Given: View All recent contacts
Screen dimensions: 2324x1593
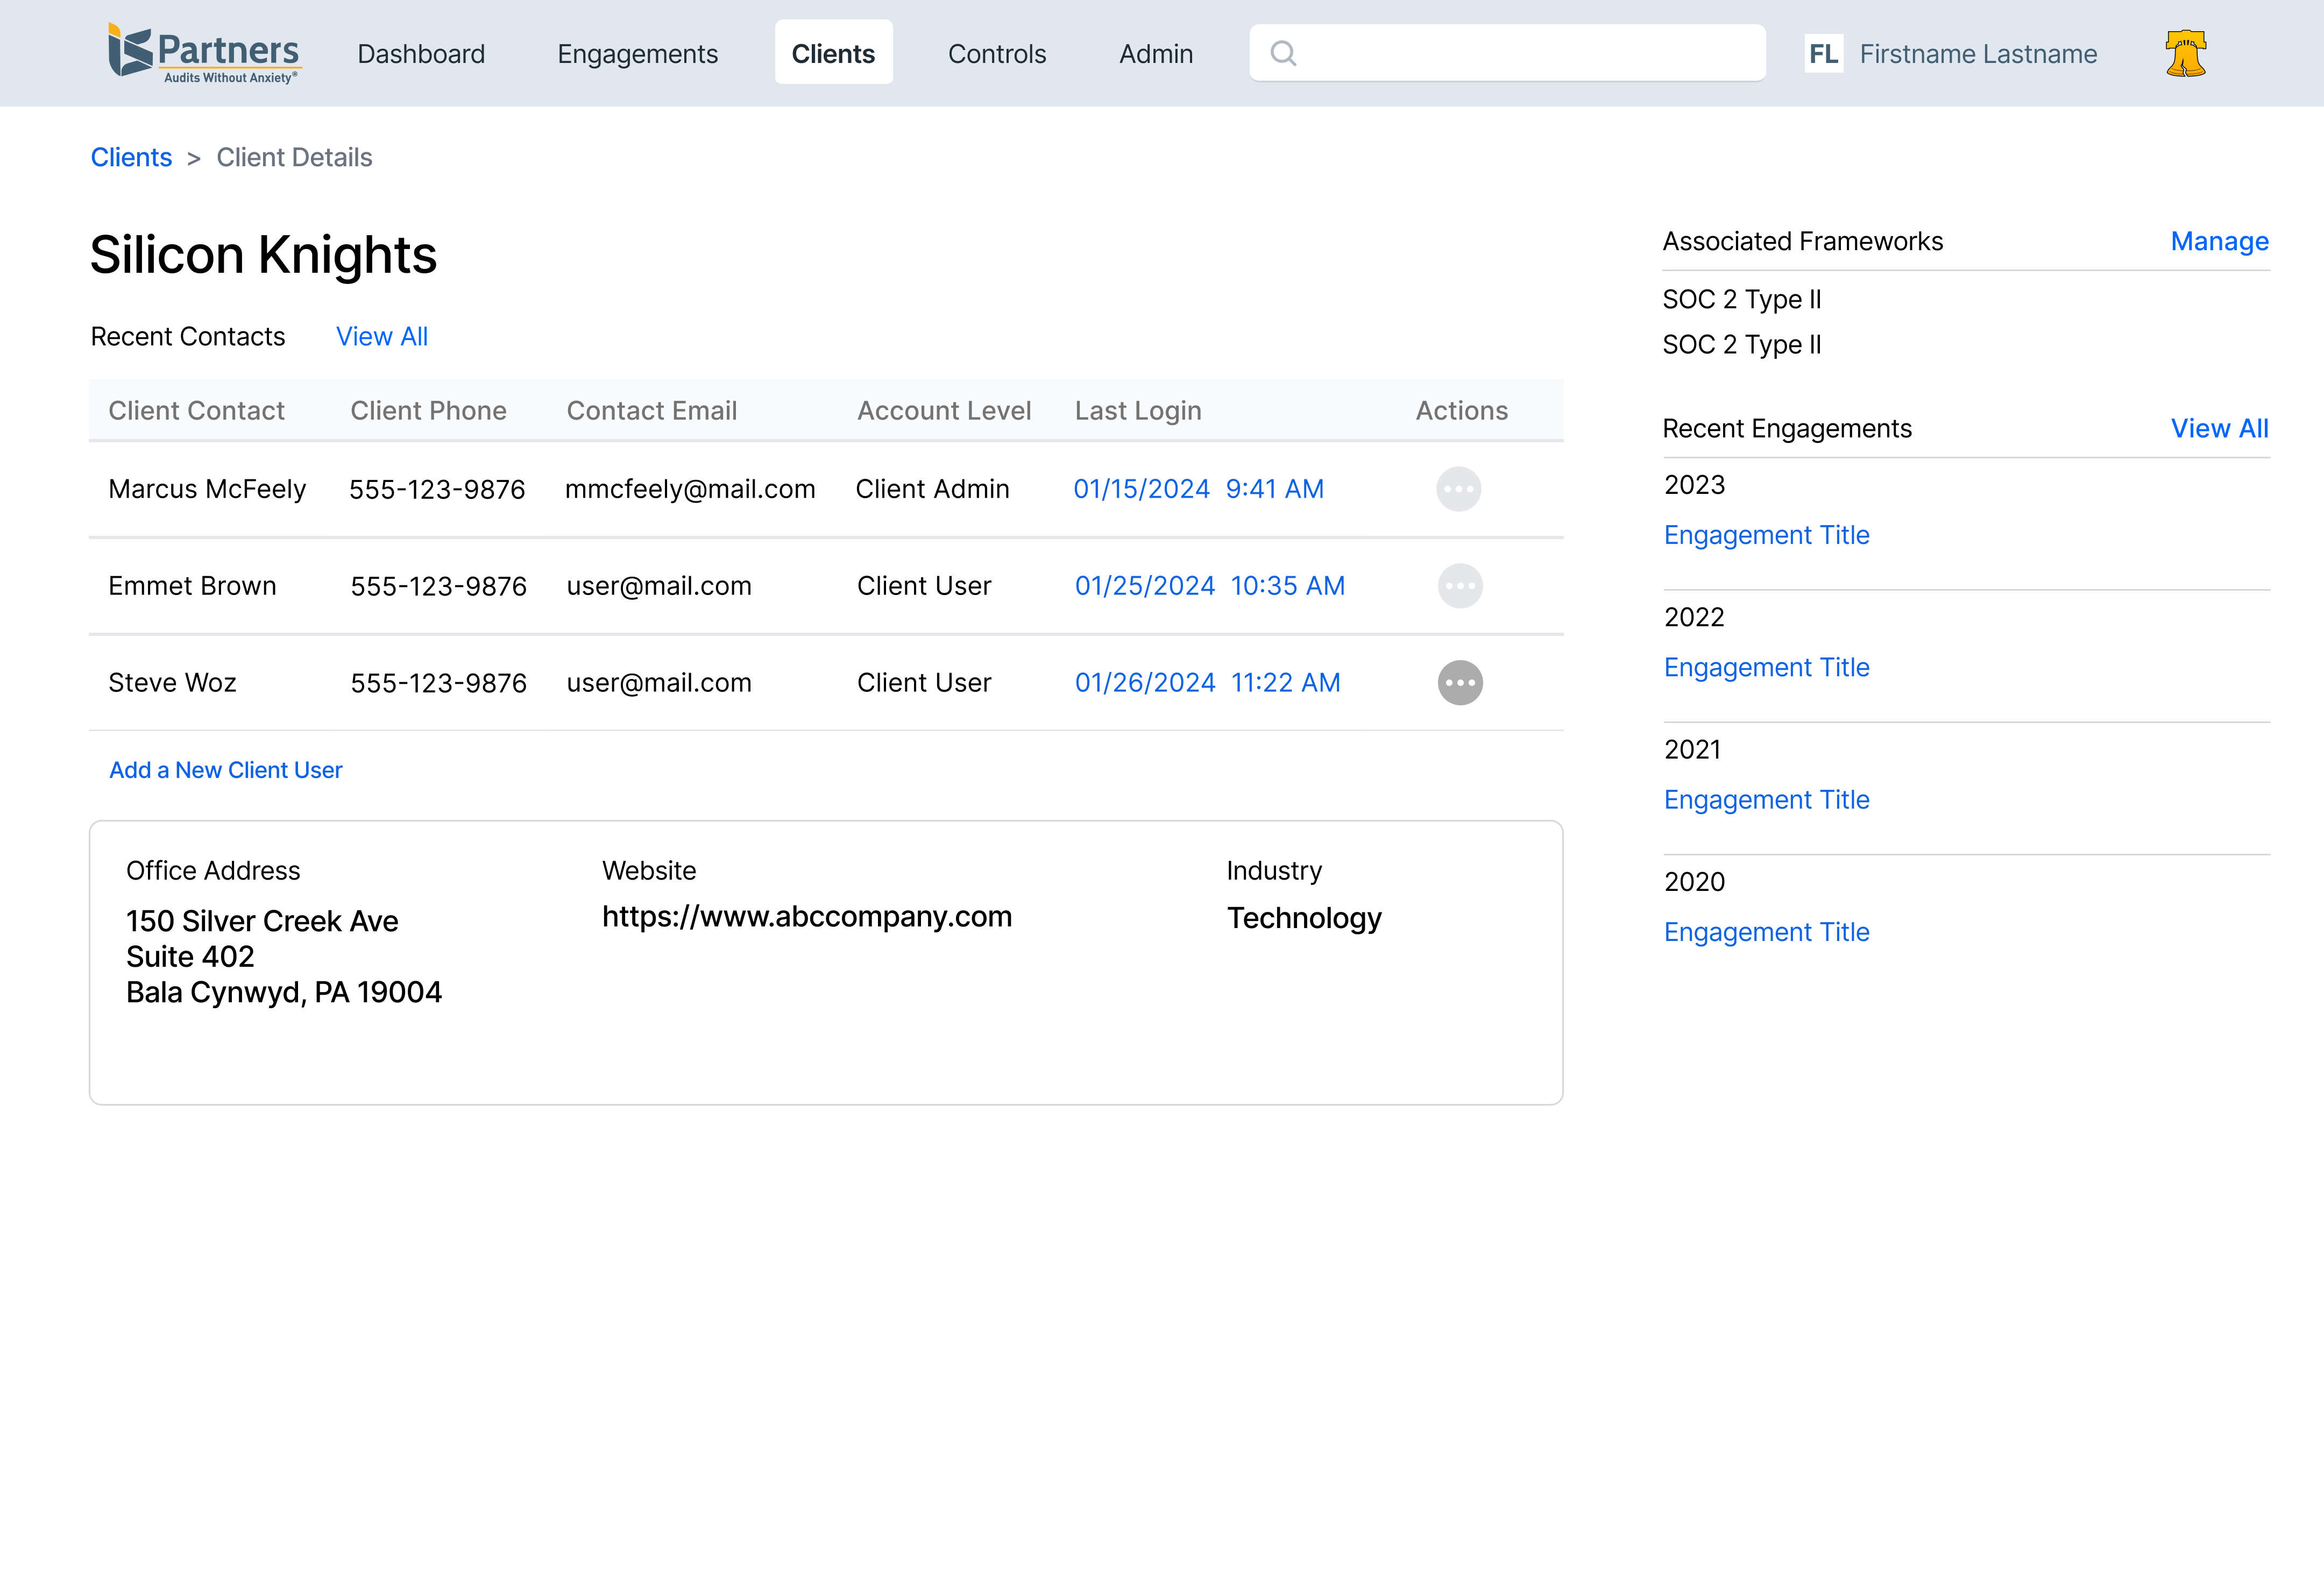Looking at the screenshot, I should tap(382, 337).
